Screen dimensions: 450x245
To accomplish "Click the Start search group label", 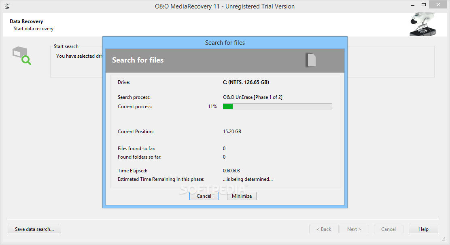I will [66, 46].
